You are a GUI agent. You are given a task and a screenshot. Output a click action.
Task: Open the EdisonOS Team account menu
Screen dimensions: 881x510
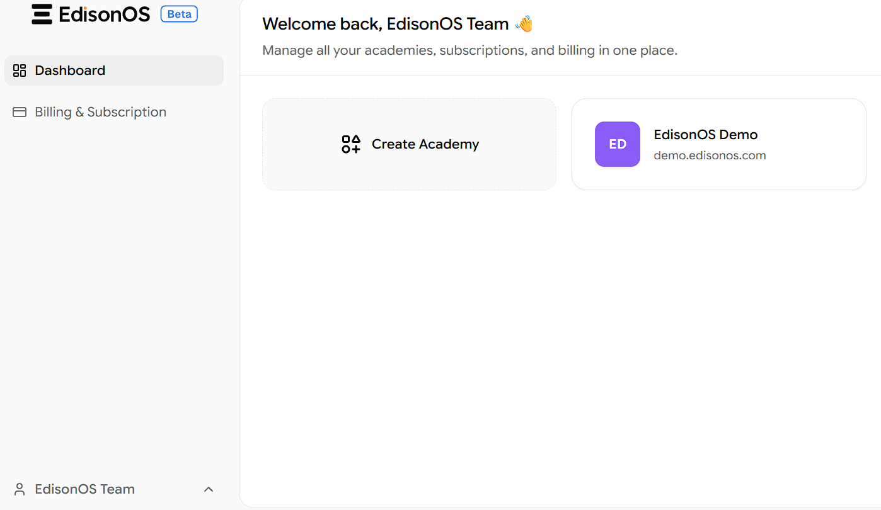click(114, 489)
